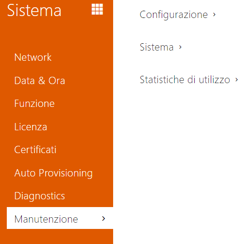Click the Sistema title in sidebar header
Screen dimensions: 252x244
tap(34, 11)
